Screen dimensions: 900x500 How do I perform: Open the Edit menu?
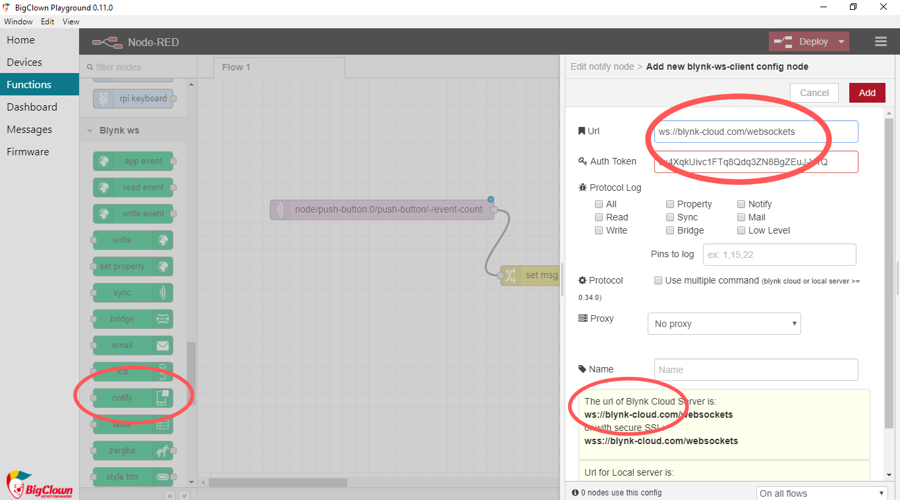[x=47, y=22]
